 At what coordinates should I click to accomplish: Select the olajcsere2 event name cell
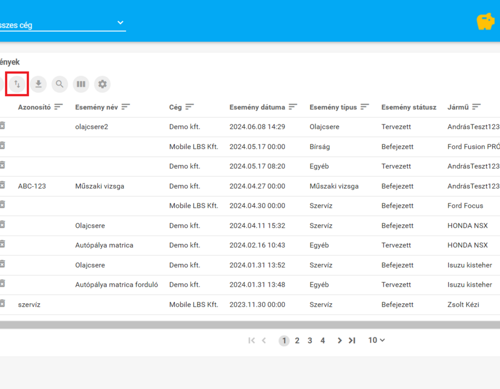tap(92, 127)
